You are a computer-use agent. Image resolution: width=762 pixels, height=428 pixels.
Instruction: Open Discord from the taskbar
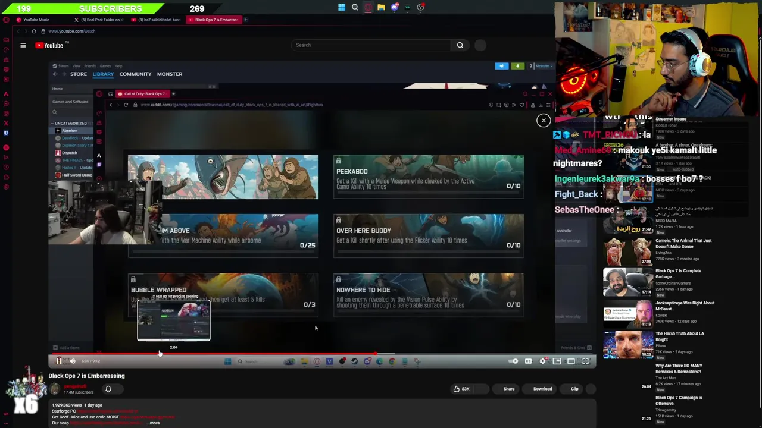tap(394, 7)
